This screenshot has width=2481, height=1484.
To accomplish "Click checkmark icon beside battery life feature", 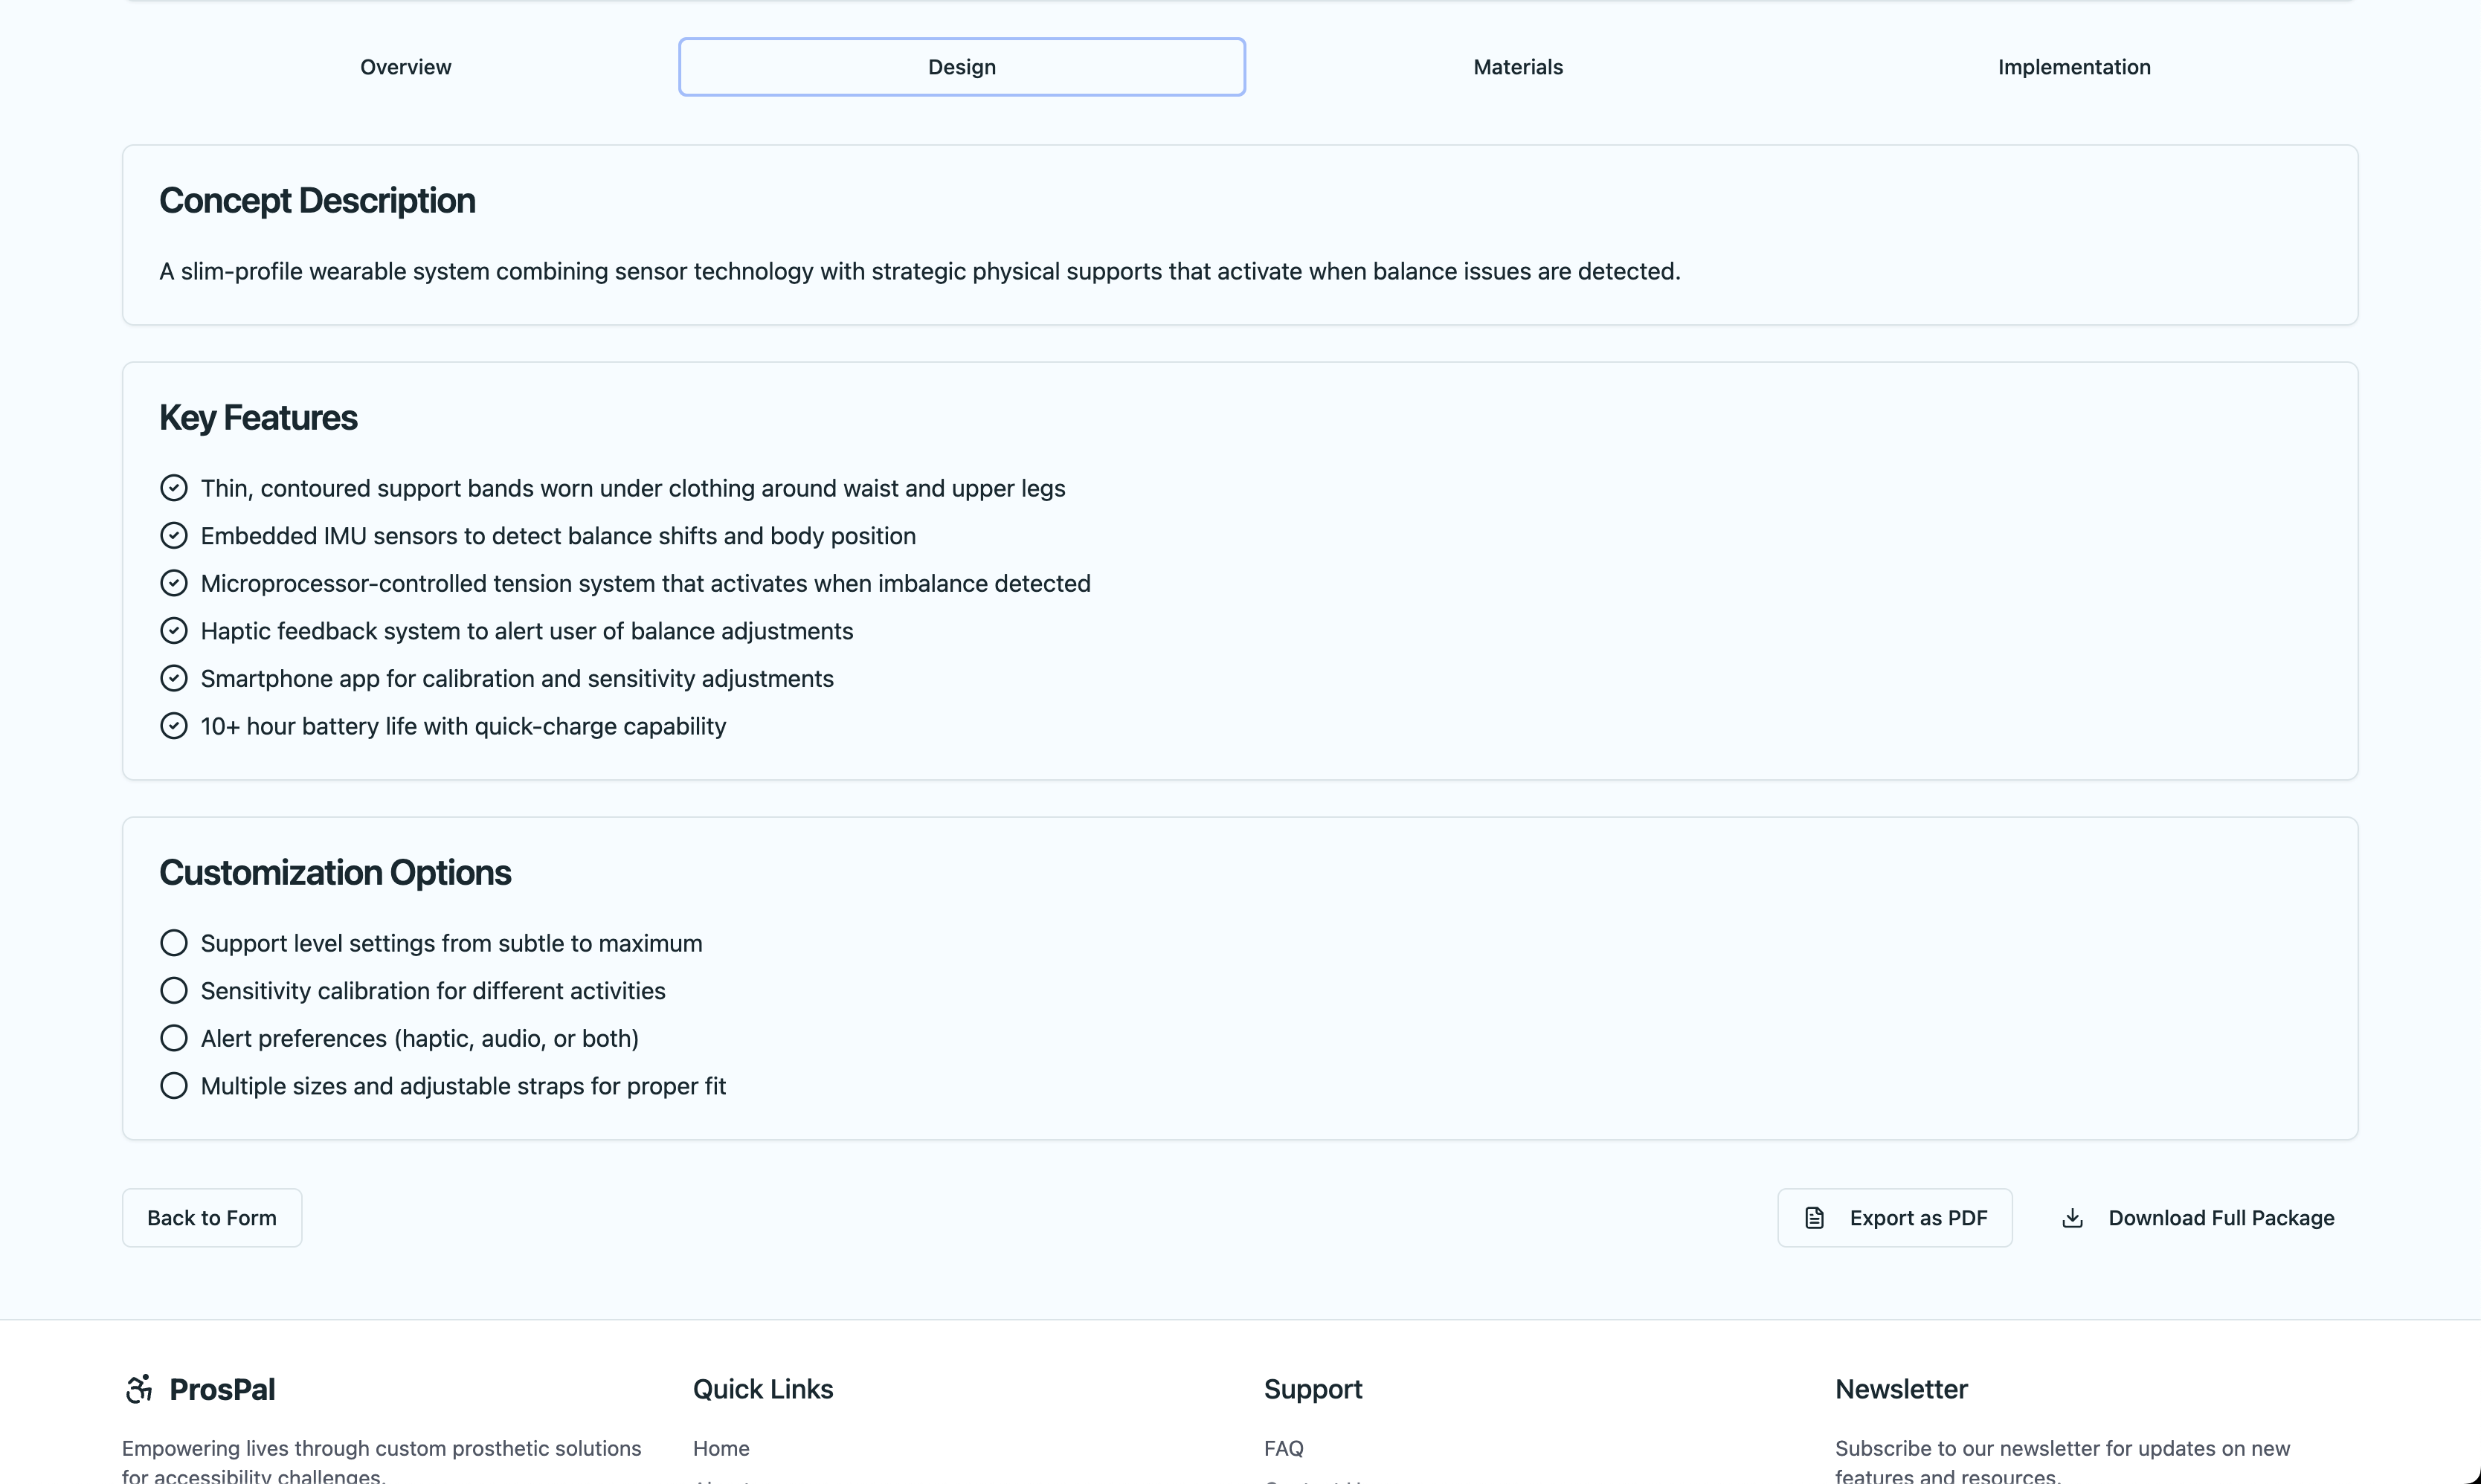I will pos(174,726).
